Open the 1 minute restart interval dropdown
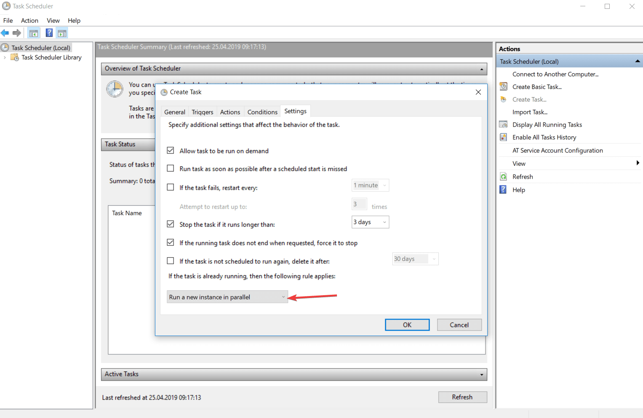 coord(370,185)
